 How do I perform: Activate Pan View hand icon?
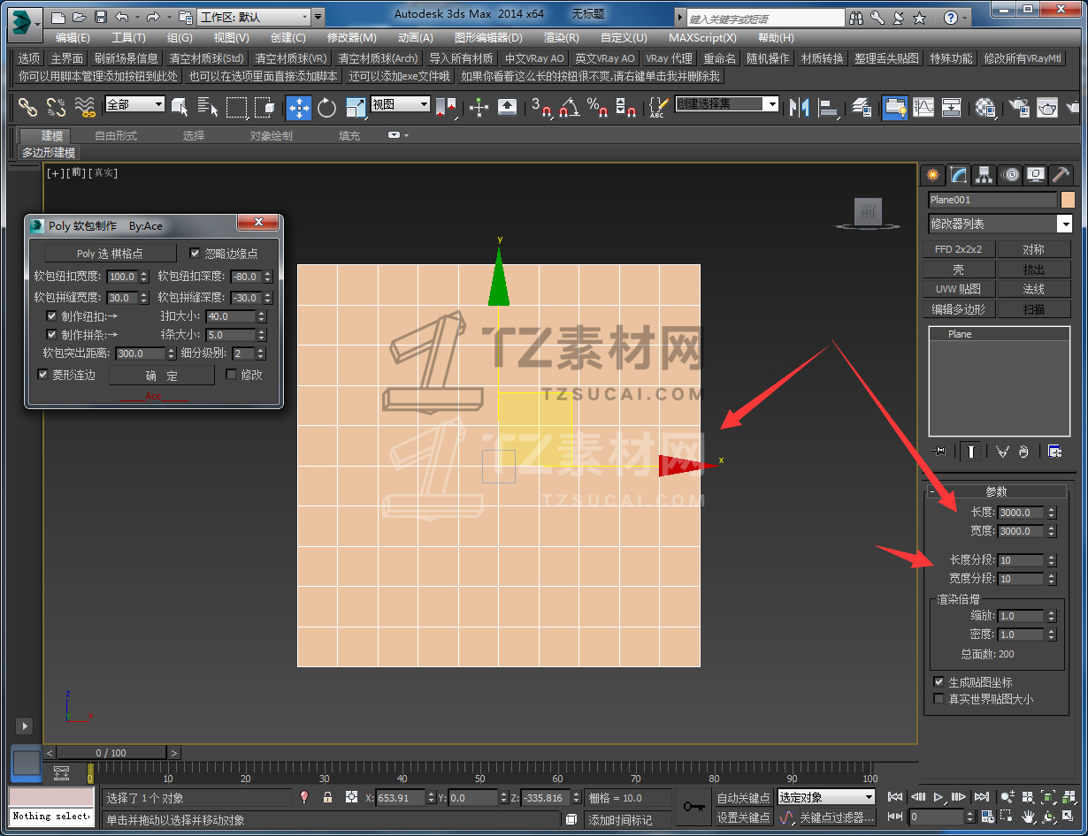pyautogui.click(x=1028, y=817)
